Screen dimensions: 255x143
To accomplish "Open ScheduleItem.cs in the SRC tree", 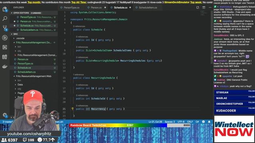I will tap(27, 72).
